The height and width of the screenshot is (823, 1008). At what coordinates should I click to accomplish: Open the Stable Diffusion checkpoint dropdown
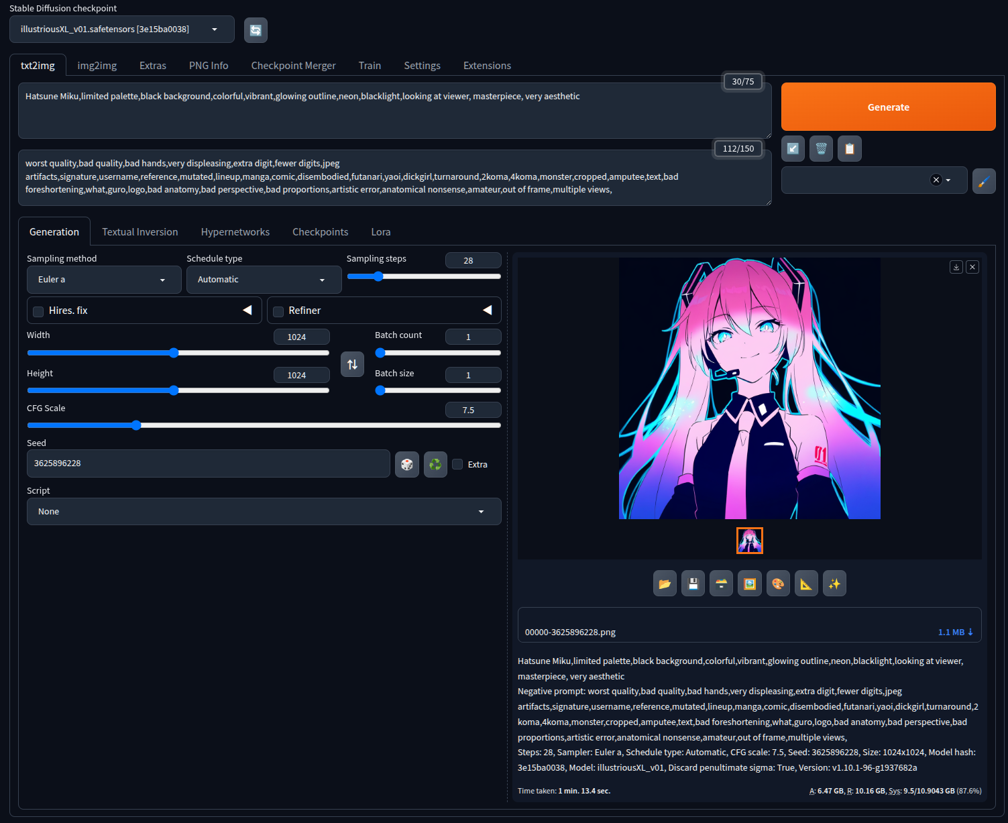[122, 30]
